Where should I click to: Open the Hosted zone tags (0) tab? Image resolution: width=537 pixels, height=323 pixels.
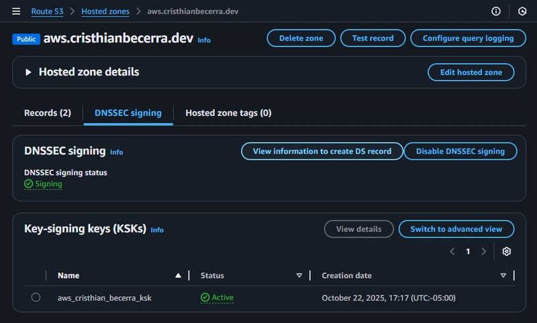[228, 113]
